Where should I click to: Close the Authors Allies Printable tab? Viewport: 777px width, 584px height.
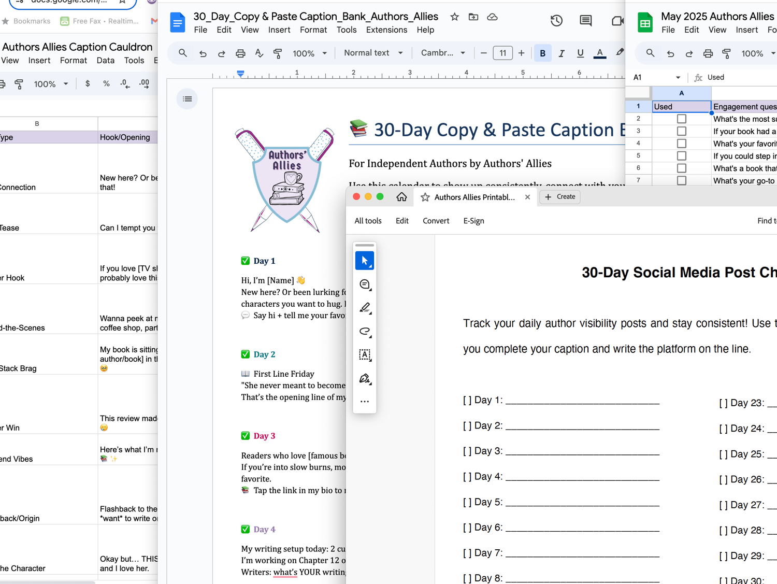click(x=527, y=197)
